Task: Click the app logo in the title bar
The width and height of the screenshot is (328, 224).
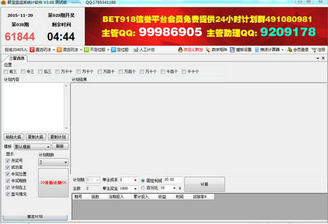Action: pyautogui.click(x=3, y=2)
